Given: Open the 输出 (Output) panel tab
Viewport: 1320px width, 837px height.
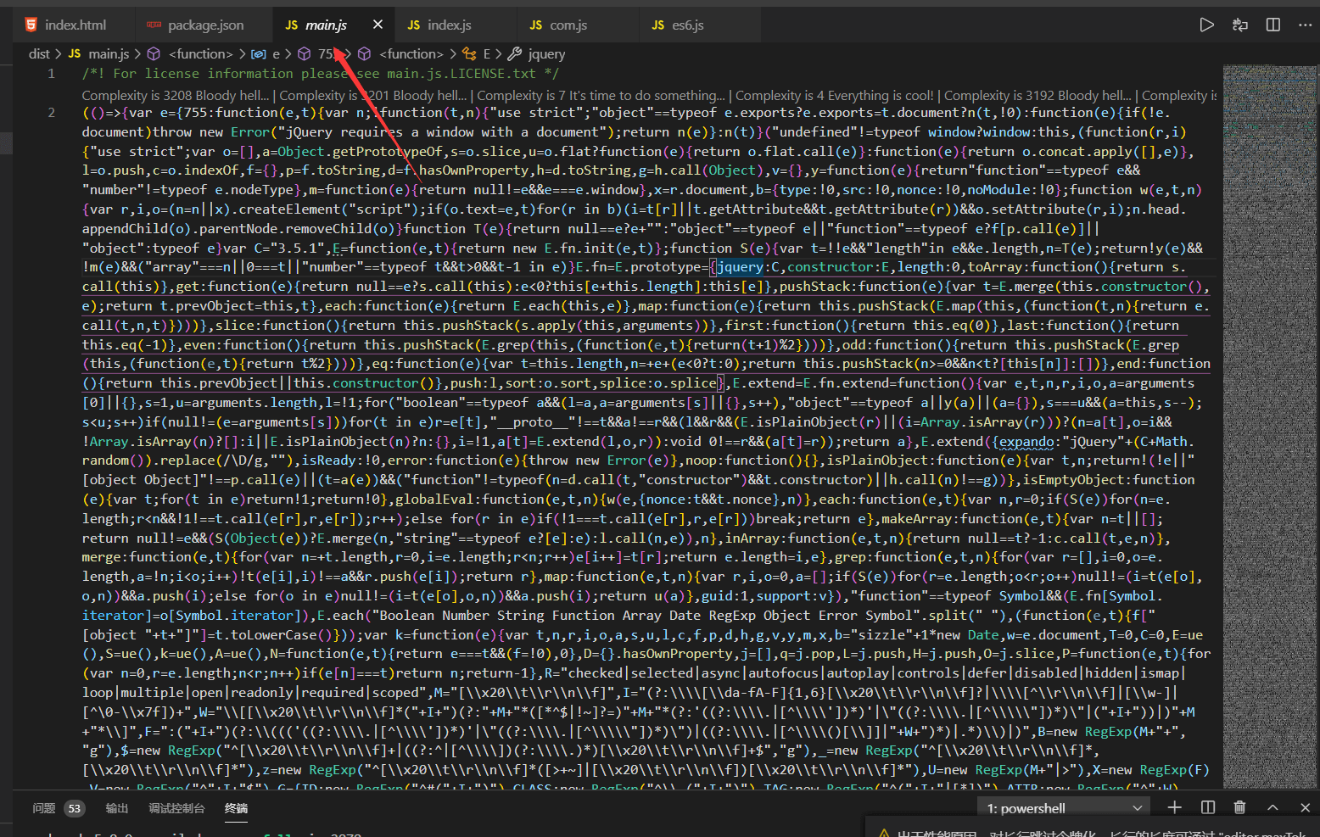Looking at the screenshot, I should (x=117, y=808).
